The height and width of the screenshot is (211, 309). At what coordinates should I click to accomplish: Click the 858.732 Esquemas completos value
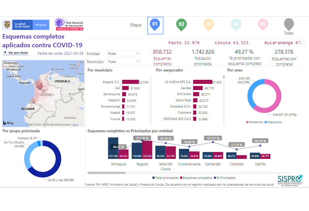point(162,52)
